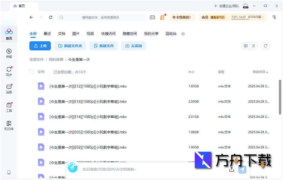The width and height of the screenshot is (283, 180).
Task: Toggle sort order on 修改时间 column
Action: click(261, 72)
